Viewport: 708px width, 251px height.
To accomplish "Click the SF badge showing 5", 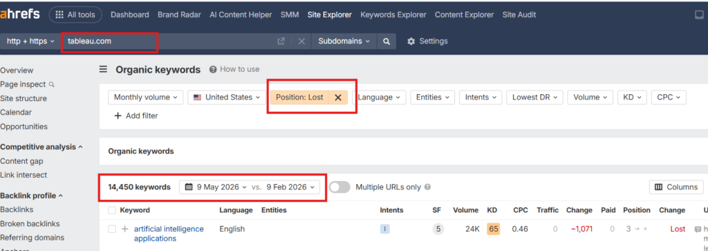I will 438,229.
